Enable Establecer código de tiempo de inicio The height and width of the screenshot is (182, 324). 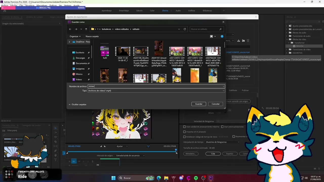pyautogui.click(x=185, y=137)
